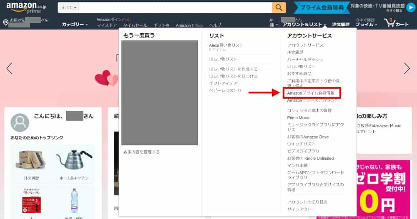
Task: Open the red book product thumbnail
Action: [32, 200]
